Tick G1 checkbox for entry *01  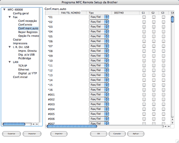(x=144, y=17)
